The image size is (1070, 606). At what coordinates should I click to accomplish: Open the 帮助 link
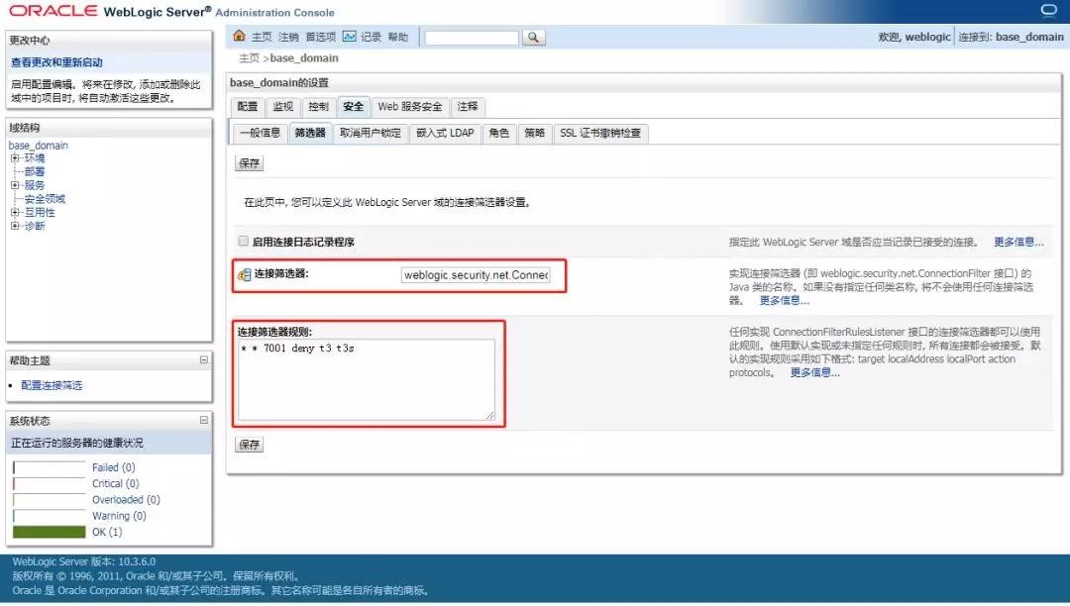coord(398,37)
